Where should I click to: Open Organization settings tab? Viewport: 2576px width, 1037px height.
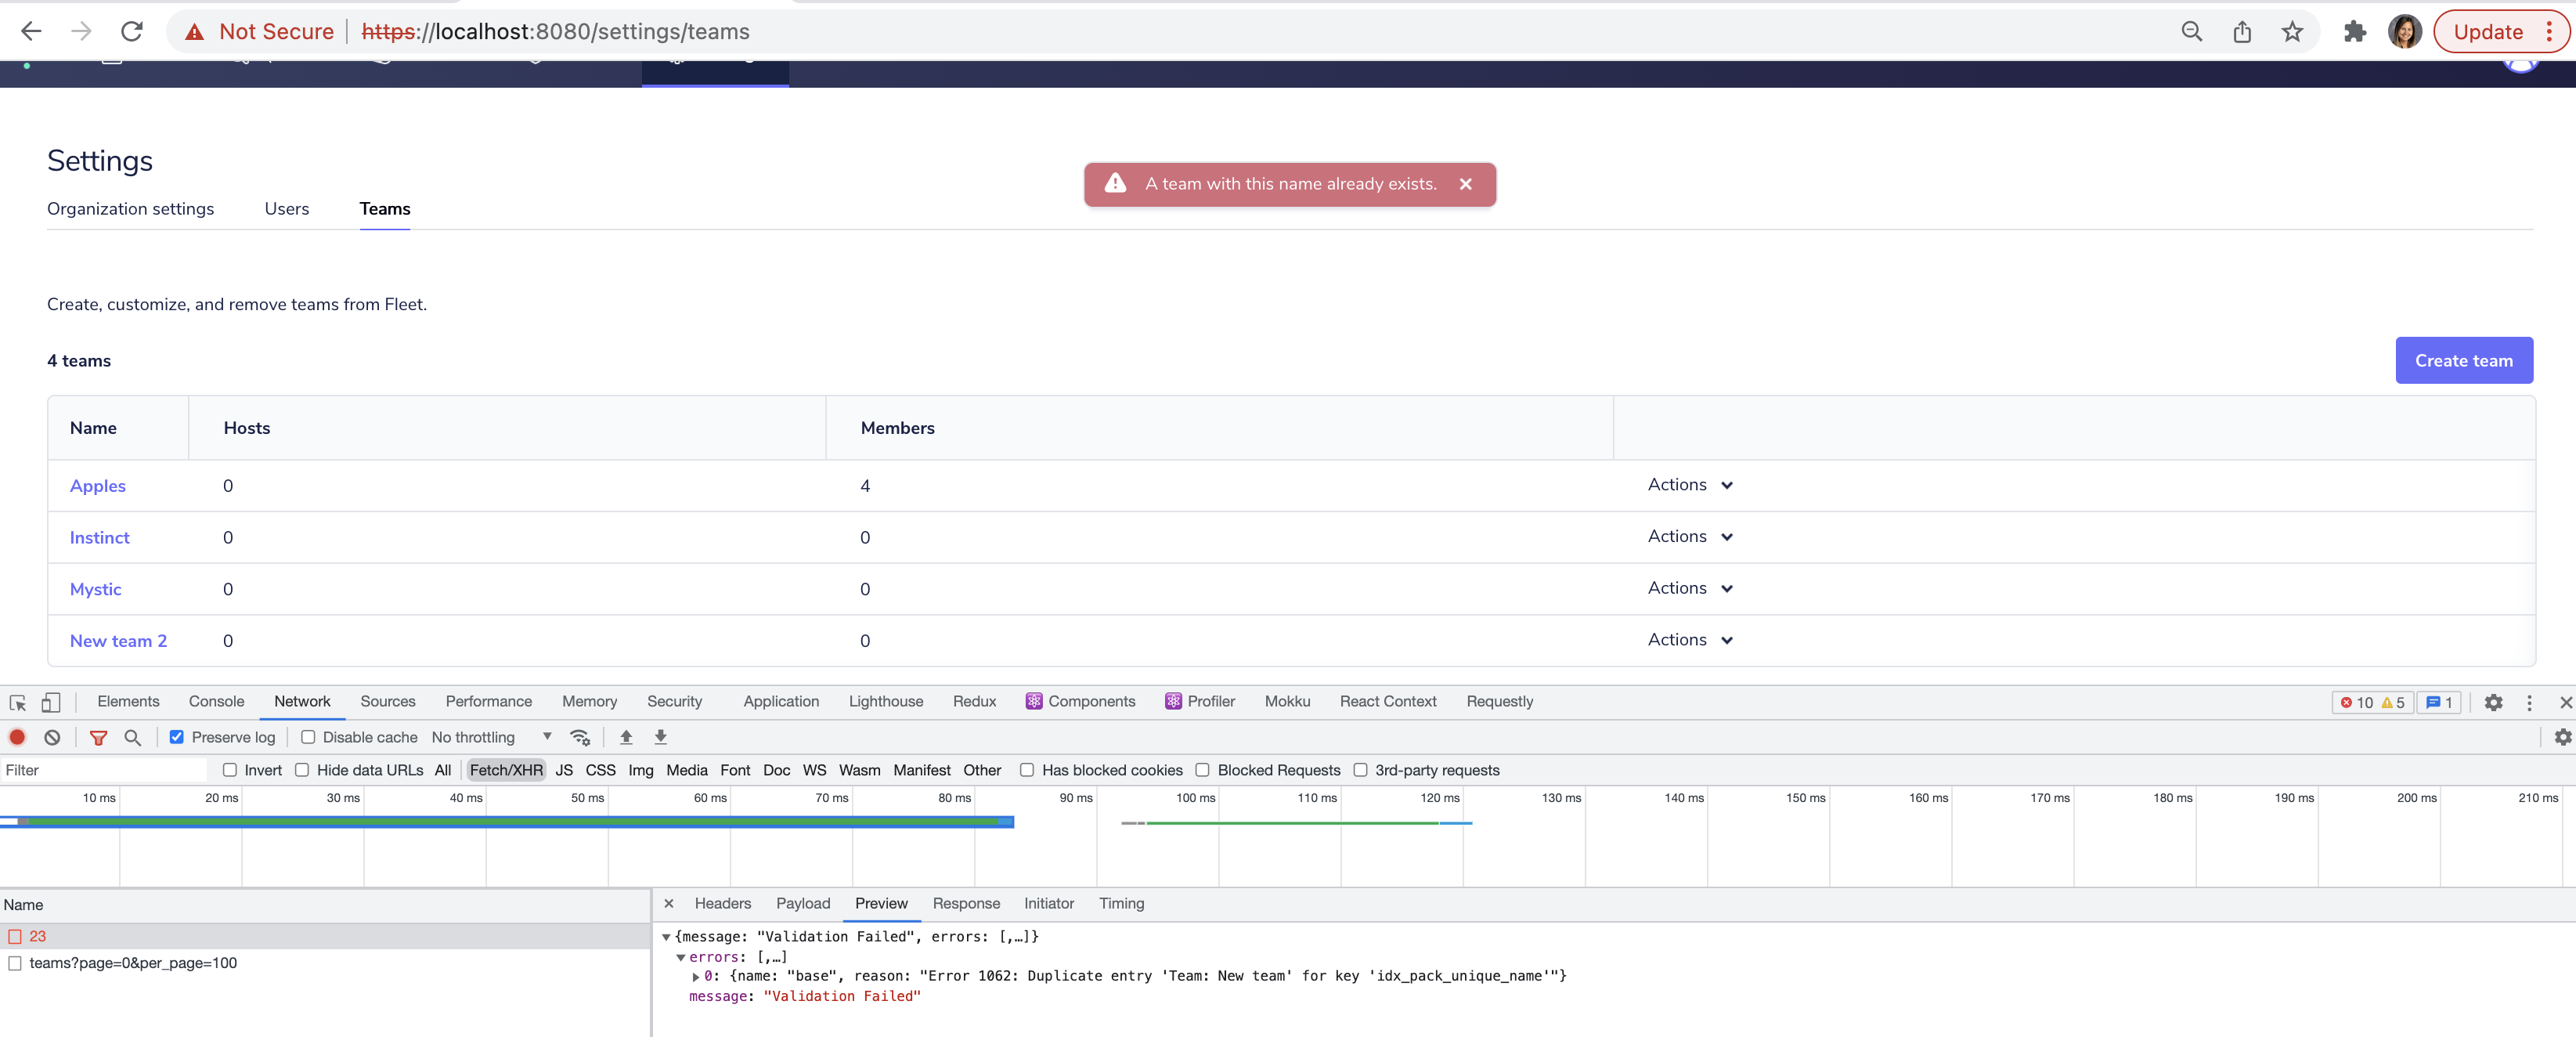(130, 209)
